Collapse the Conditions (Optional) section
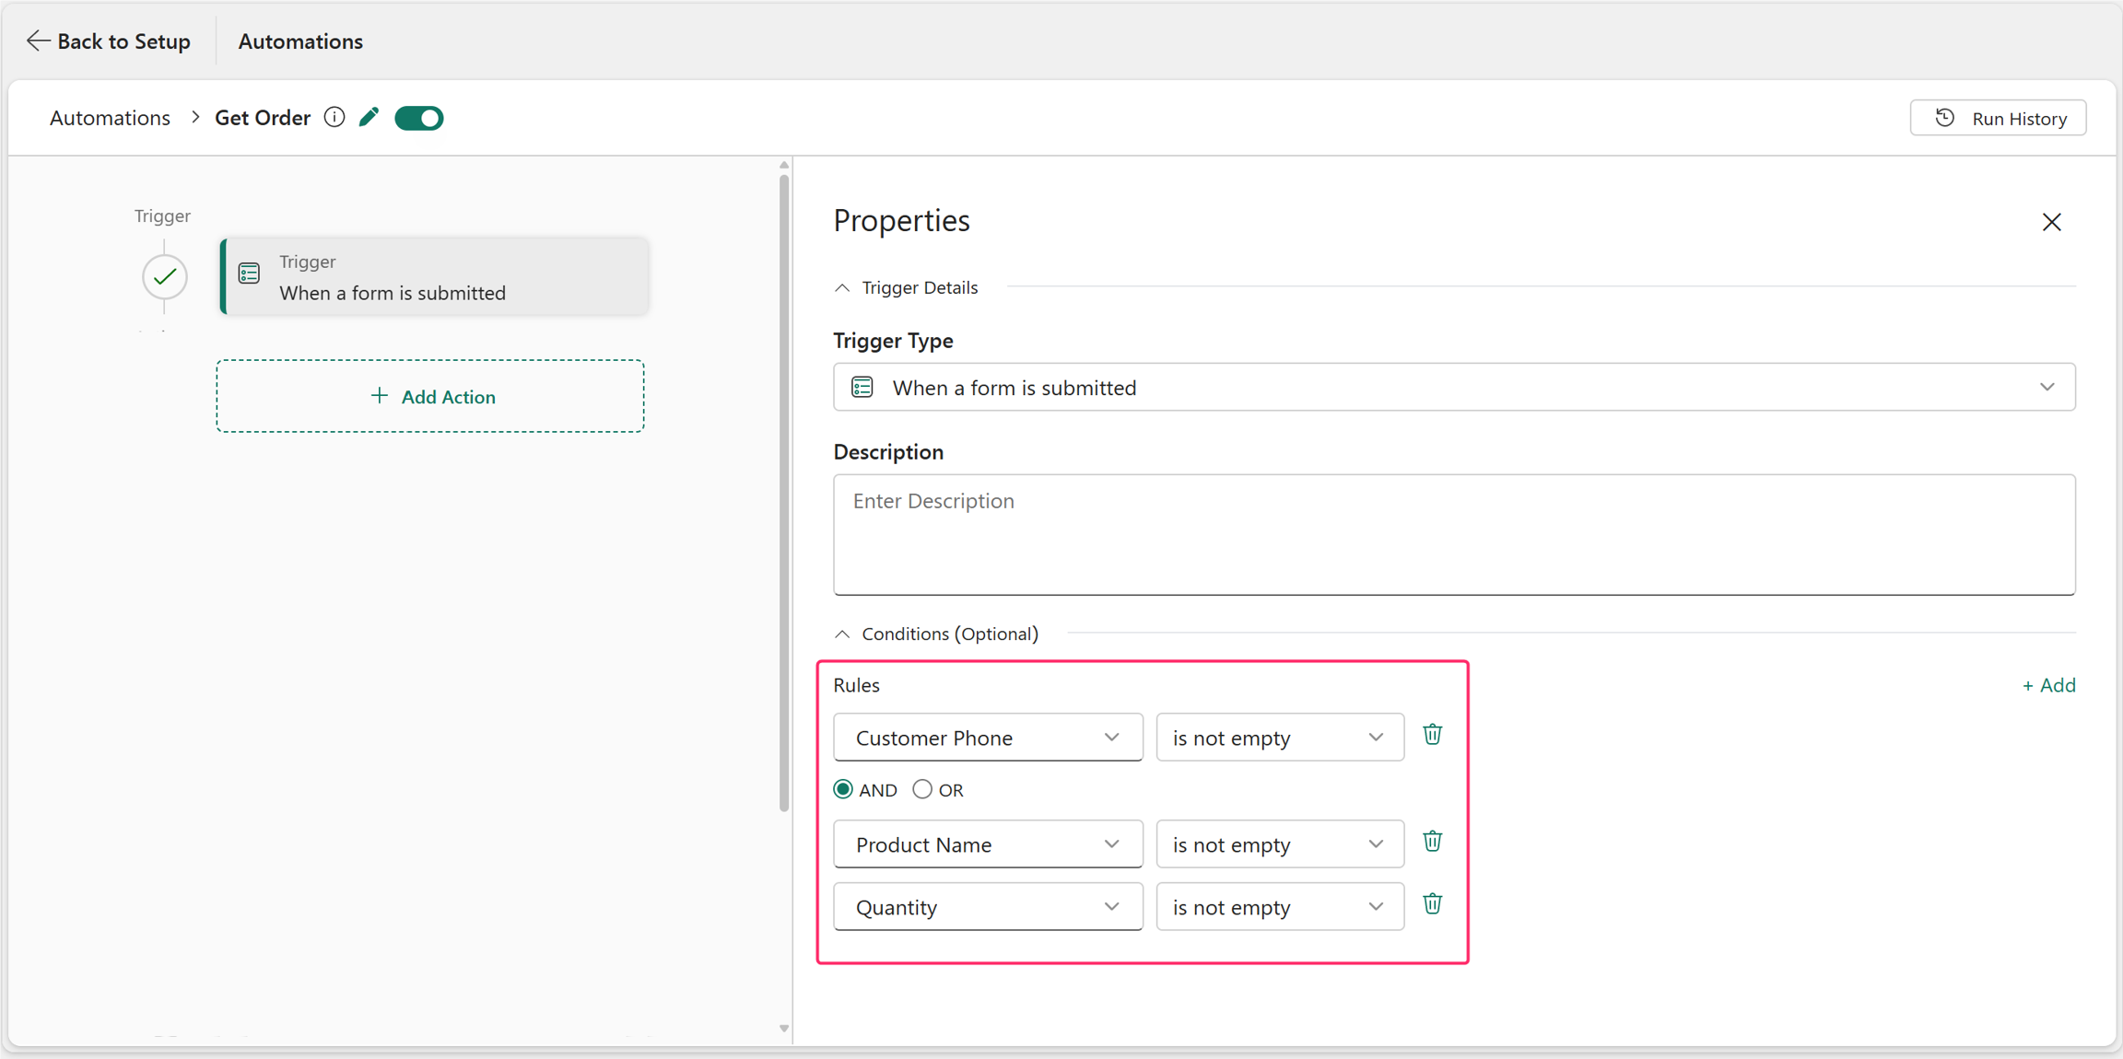The height and width of the screenshot is (1059, 2123). [842, 634]
